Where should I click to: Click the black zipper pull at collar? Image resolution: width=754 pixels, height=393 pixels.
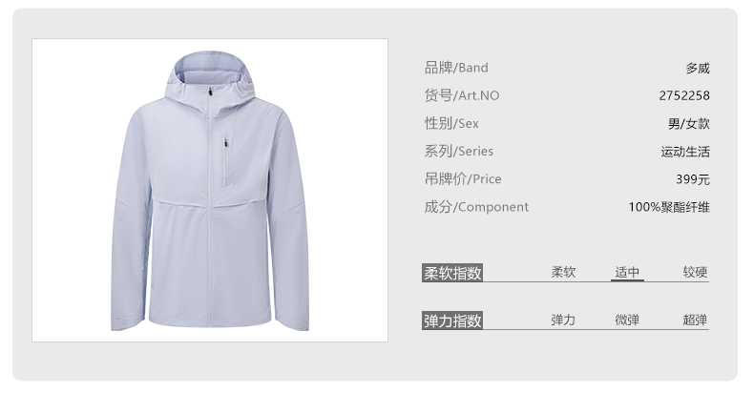[211, 92]
